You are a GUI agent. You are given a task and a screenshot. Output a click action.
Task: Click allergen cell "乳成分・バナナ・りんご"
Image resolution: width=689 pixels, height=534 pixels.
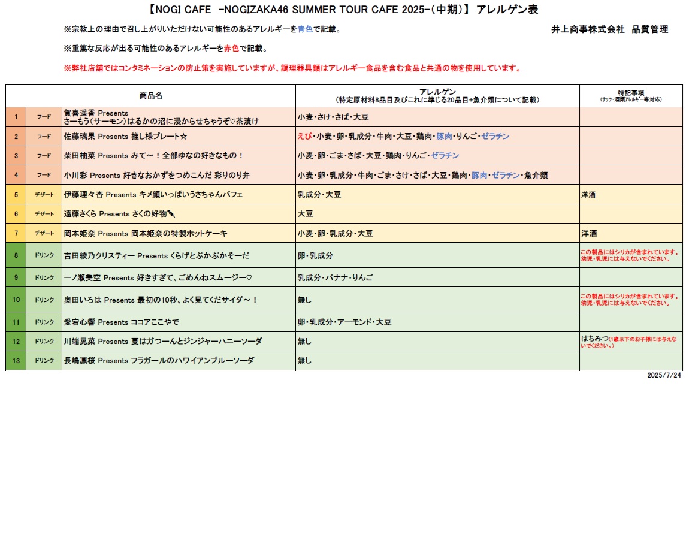437,277
